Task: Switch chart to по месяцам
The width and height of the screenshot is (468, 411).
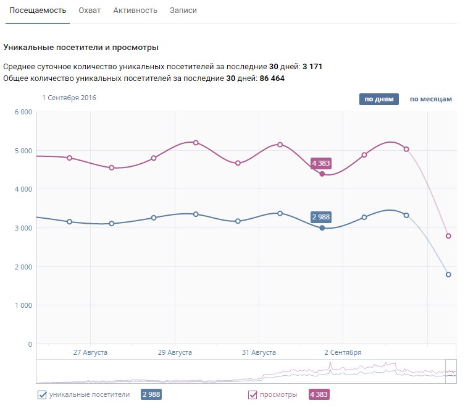Action: point(431,99)
